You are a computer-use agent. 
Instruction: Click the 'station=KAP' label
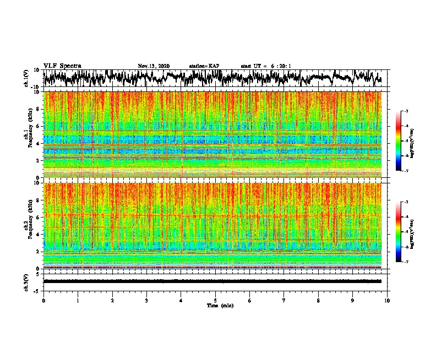click(x=204, y=66)
